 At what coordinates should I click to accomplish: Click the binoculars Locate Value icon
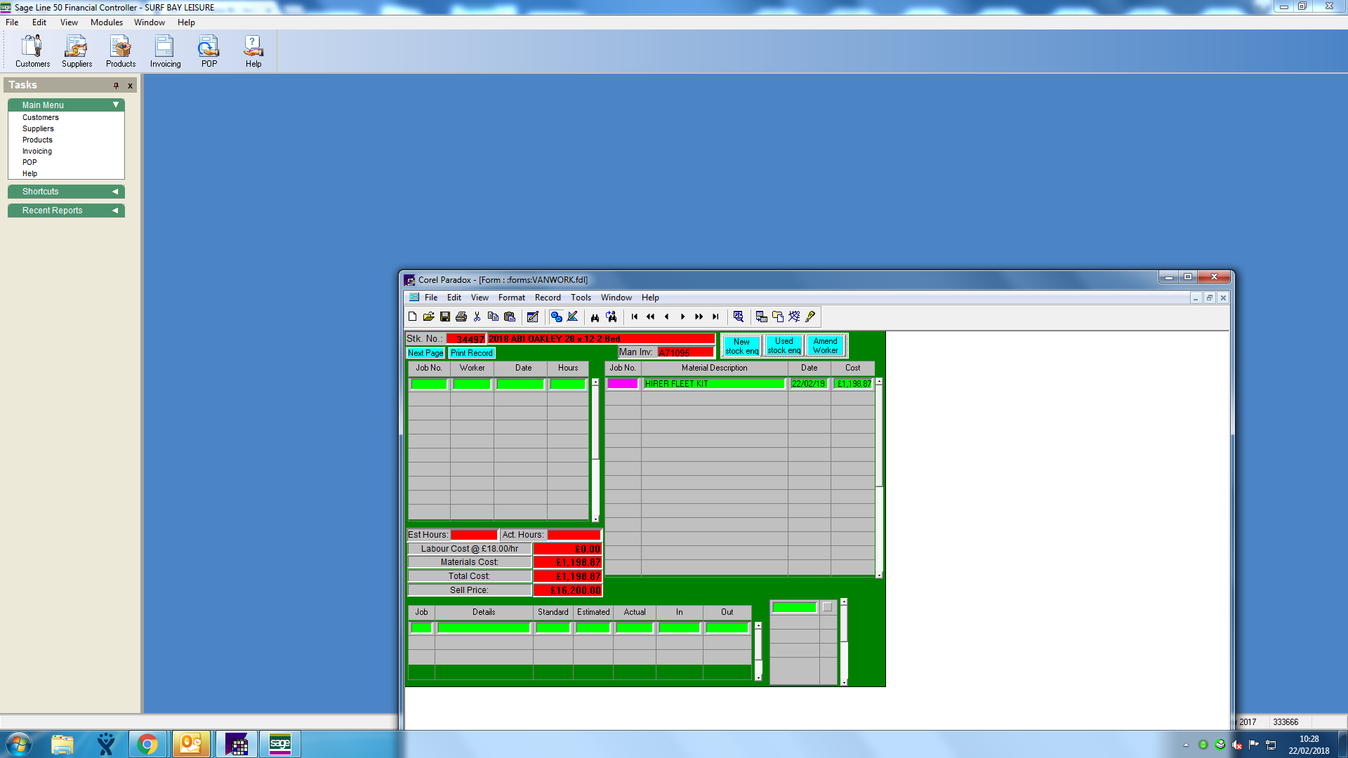pos(595,317)
